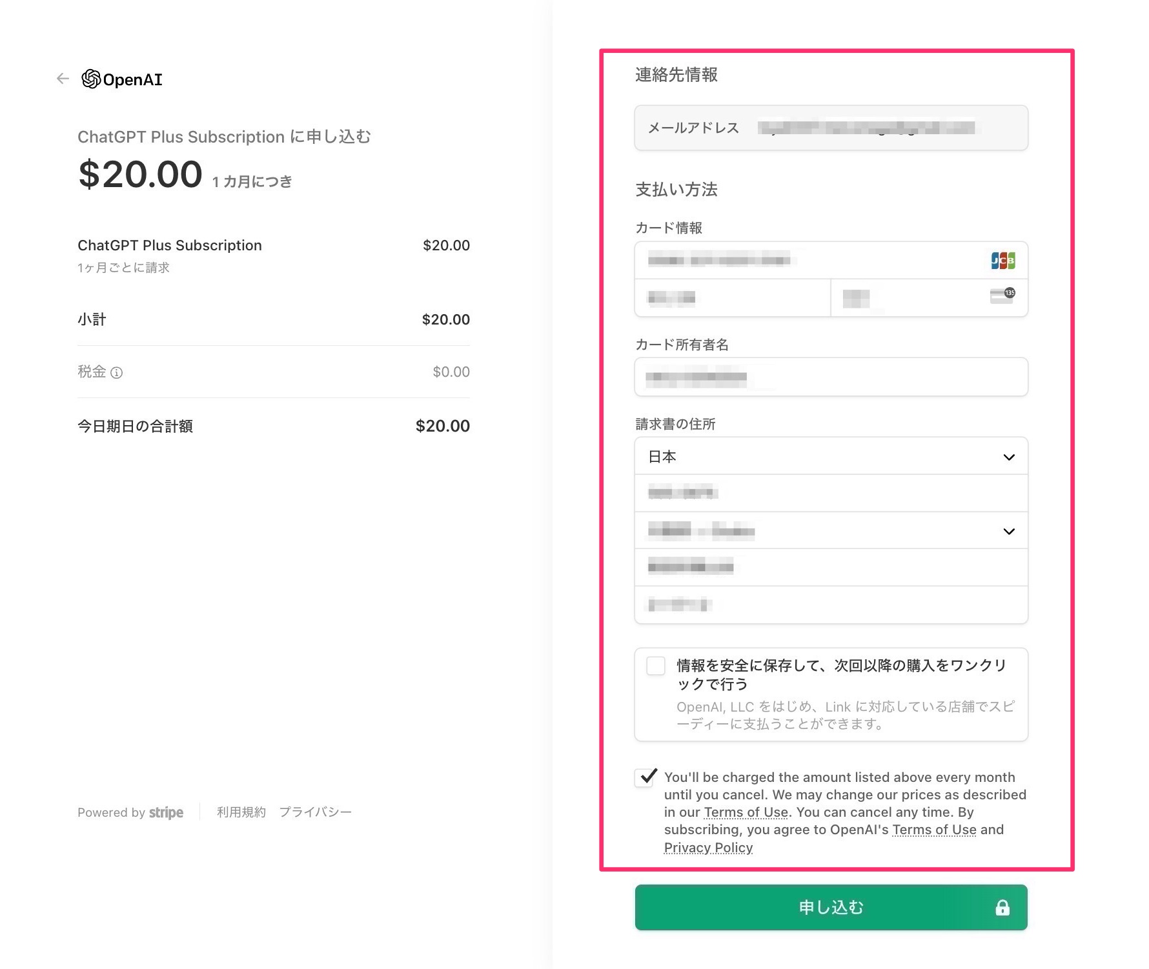Click the lock icon on 申し込む button
Screen dimensions: 1149x969
click(1002, 908)
